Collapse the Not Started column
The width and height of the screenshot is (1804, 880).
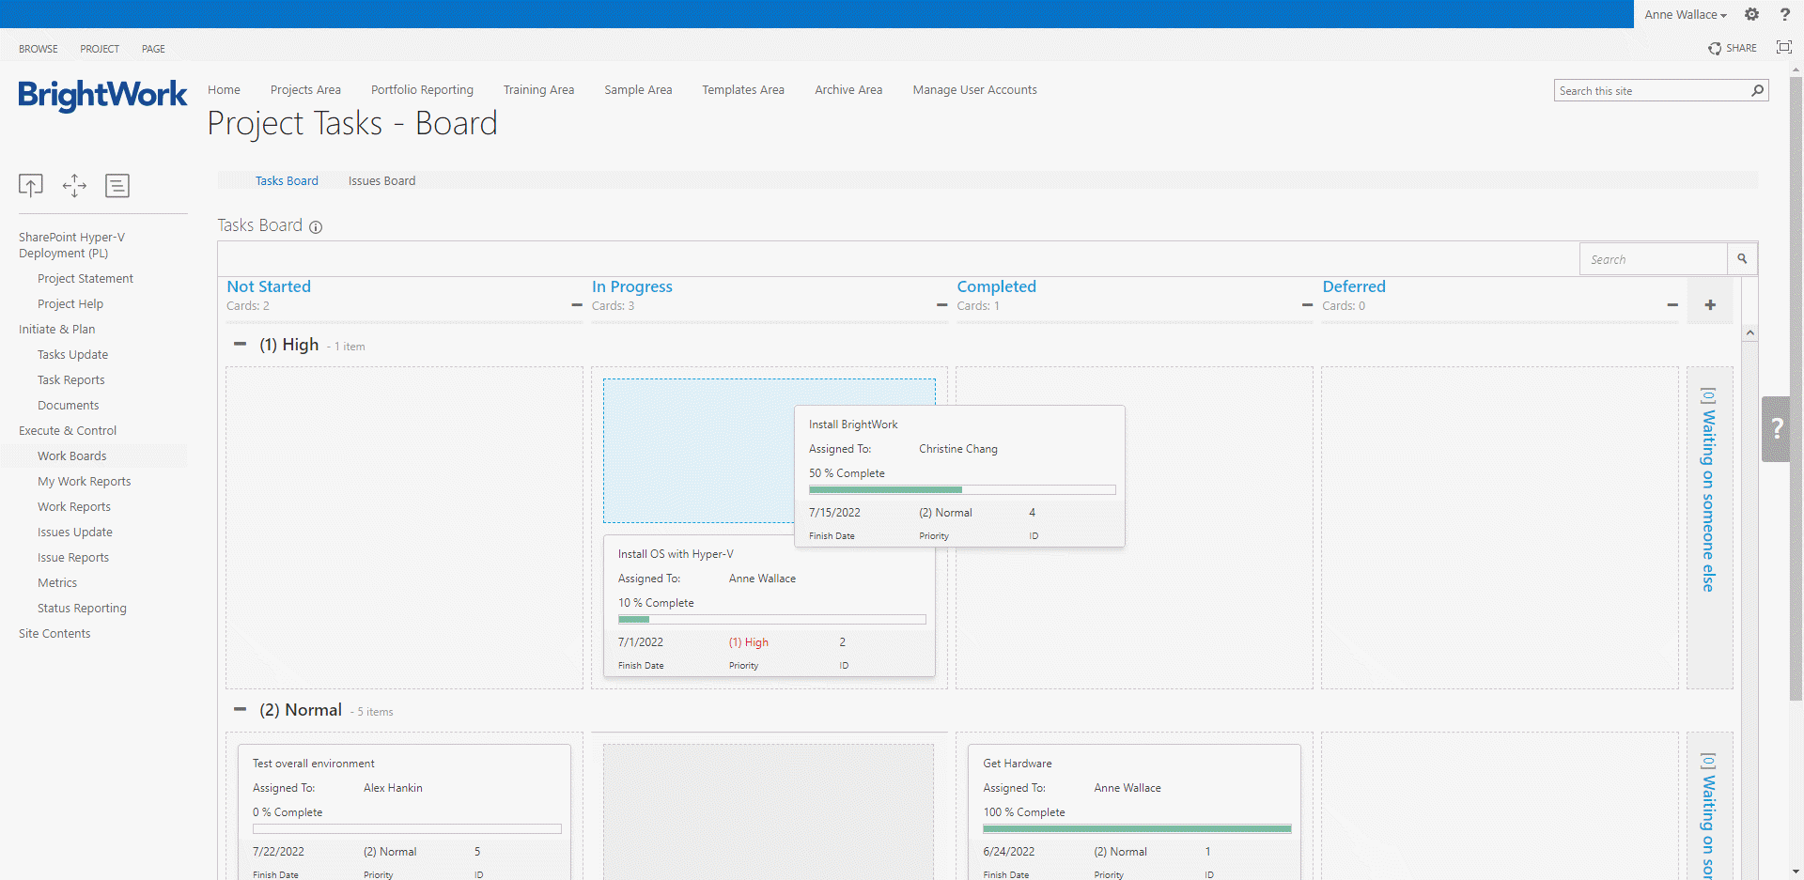577,305
